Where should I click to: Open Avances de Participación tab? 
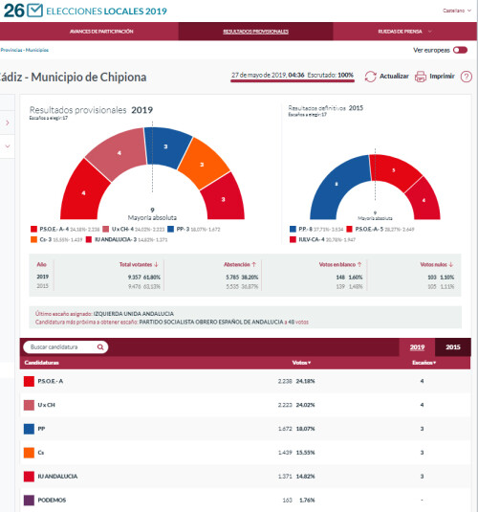101,32
